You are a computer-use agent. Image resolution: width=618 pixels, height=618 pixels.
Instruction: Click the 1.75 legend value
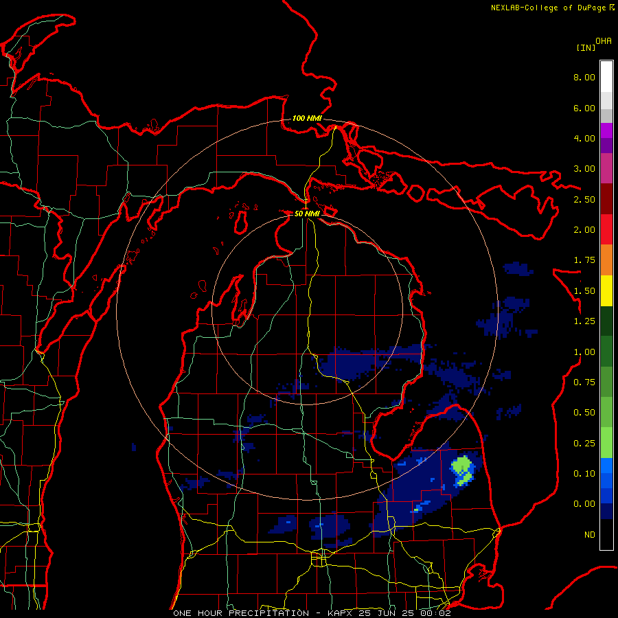coord(584,260)
